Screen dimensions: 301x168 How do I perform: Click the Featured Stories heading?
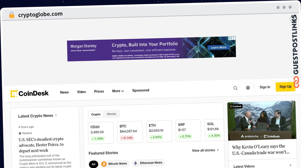pyautogui.click(x=103, y=153)
